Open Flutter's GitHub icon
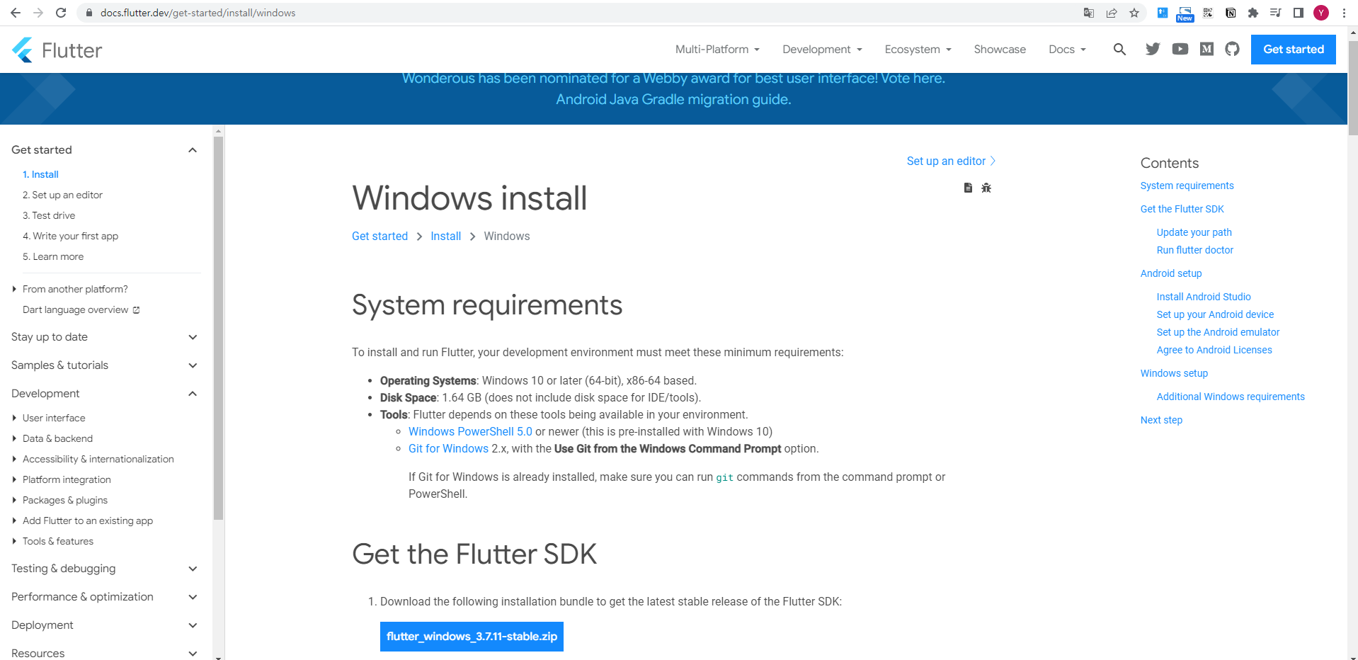 click(x=1233, y=49)
